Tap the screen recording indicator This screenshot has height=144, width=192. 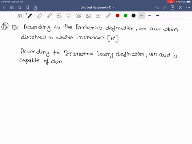point(170,2)
